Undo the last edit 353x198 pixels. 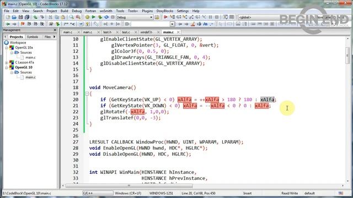click(35, 17)
